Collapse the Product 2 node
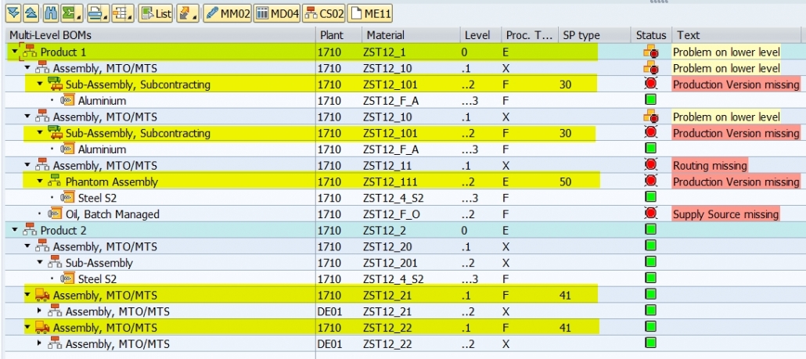 pos(14,230)
